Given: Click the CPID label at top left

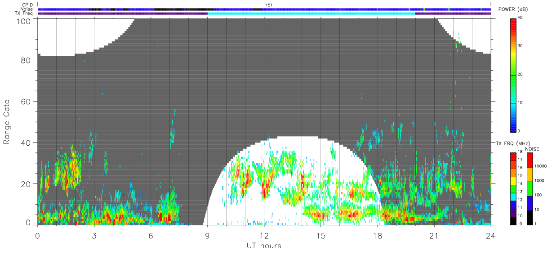Looking at the screenshot, I should point(27,5).
